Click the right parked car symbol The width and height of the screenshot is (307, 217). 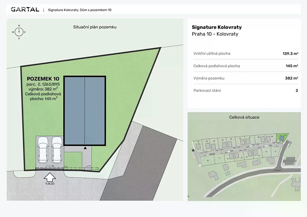tap(57, 150)
